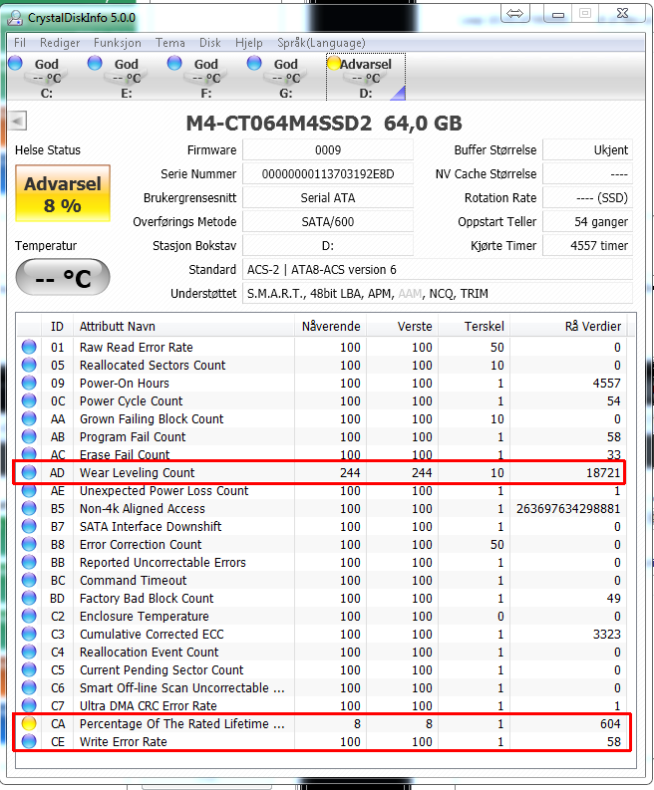Click status icon of Non-4k Aligned Access
Viewport: 654px width, 790px height.
click(29, 508)
